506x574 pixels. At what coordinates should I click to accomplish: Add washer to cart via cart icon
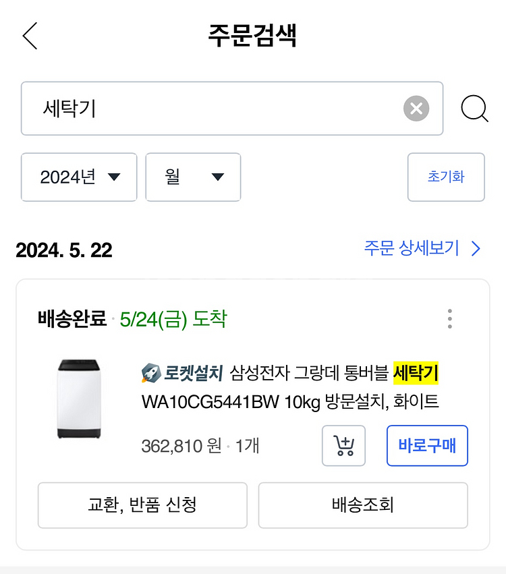[x=343, y=446]
